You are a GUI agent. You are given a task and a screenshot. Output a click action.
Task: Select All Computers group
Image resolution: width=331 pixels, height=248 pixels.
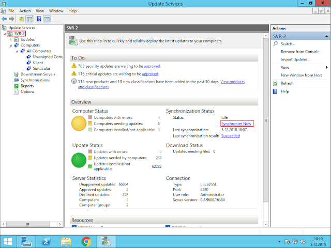(x=39, y=51)
